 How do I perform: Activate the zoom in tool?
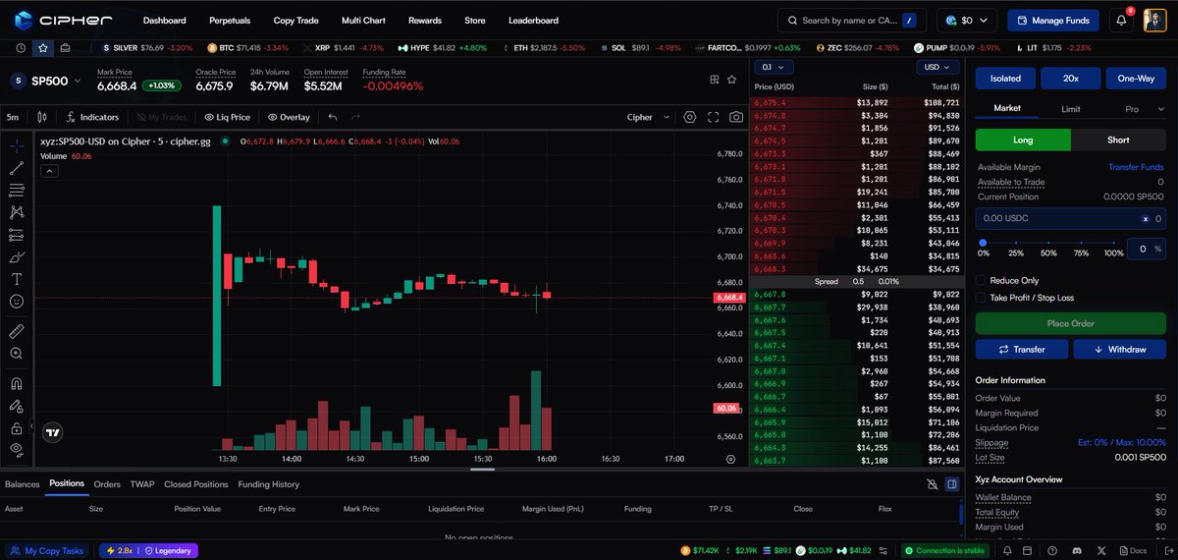coord(17,353)
